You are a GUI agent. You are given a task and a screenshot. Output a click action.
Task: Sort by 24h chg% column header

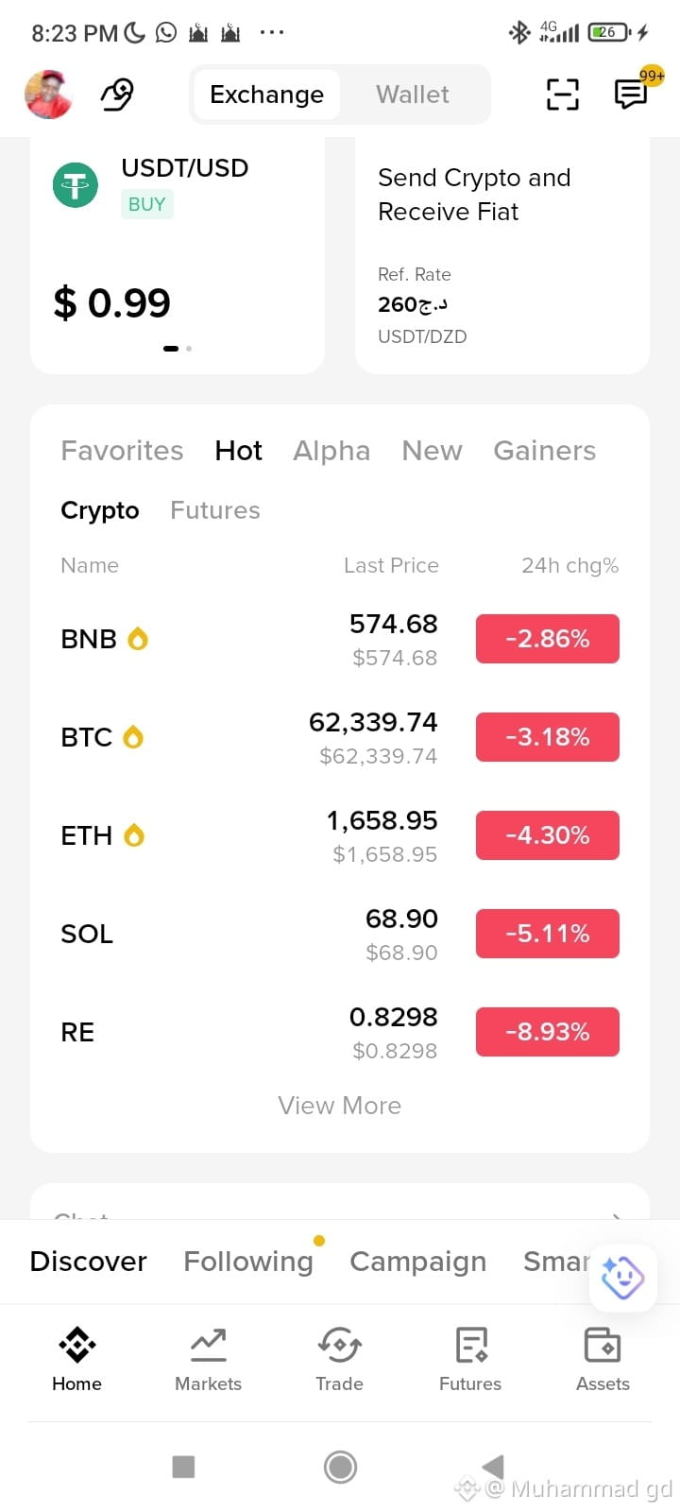tap(570, 565)
